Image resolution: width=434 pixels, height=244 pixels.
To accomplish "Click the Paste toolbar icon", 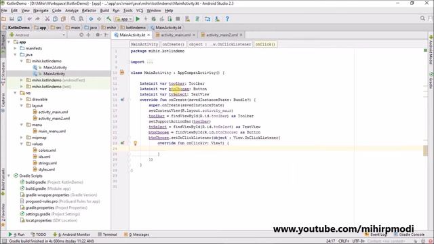I will (x=63, y=19).
